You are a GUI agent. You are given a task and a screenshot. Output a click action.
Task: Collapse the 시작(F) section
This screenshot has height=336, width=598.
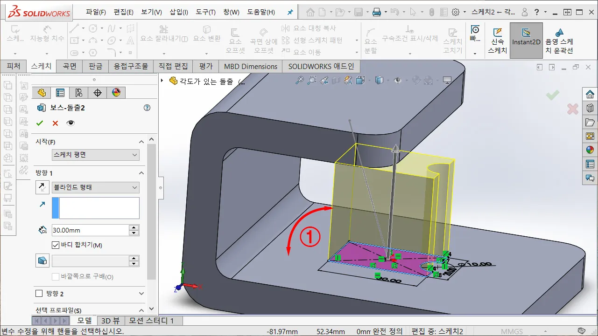pos(141,142)
